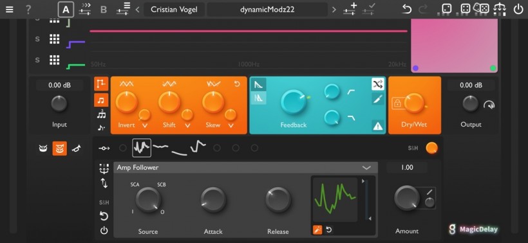The image size is (528, 243).
Task: Toggle the modulator power button
Action: (x=104, y=230)
